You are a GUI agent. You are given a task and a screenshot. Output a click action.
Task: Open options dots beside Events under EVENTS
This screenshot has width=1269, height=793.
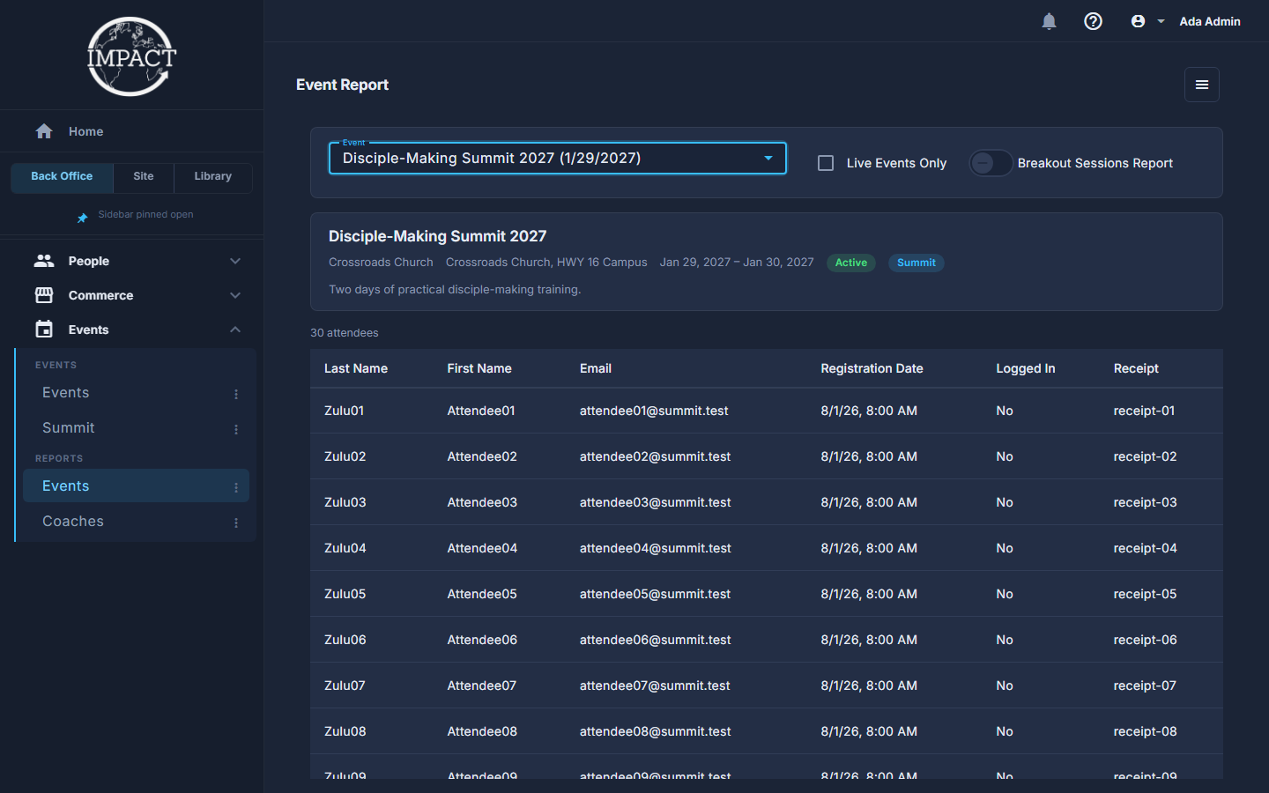[x=236, y=394]
